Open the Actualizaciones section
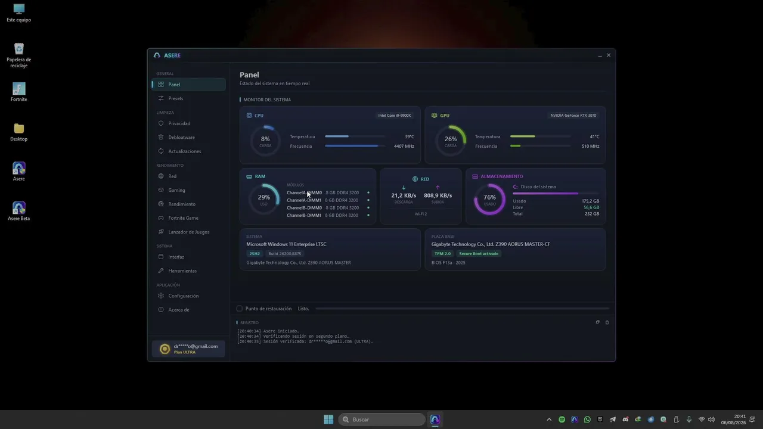This screenshot has height=429, width=763. [188, 151]
